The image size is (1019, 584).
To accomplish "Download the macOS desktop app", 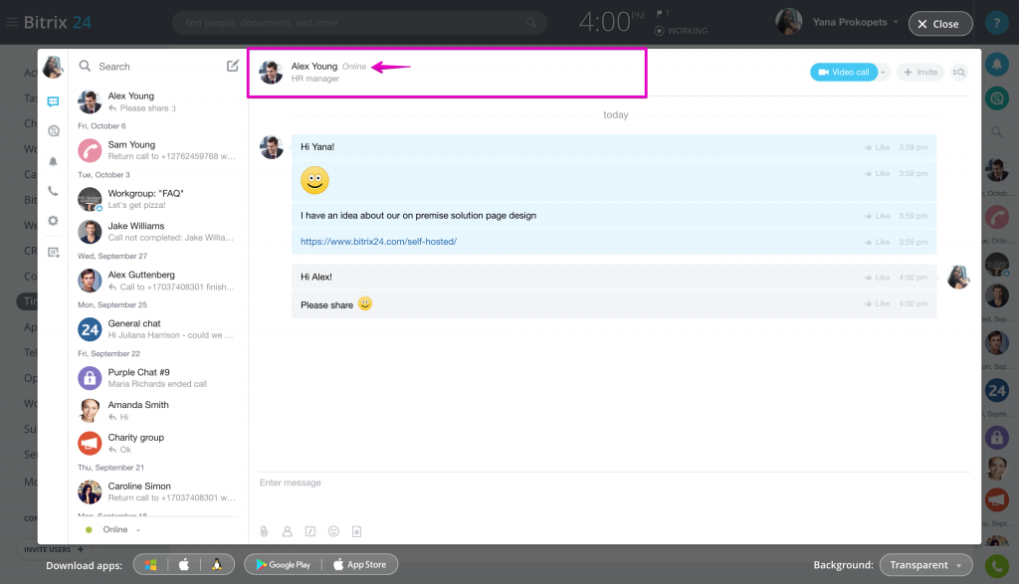I will click(184, 565).
